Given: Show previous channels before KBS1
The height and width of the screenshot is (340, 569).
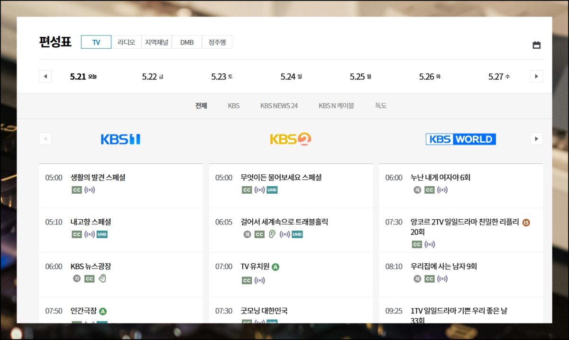Looking at the screenshot, I should (45, 139).
